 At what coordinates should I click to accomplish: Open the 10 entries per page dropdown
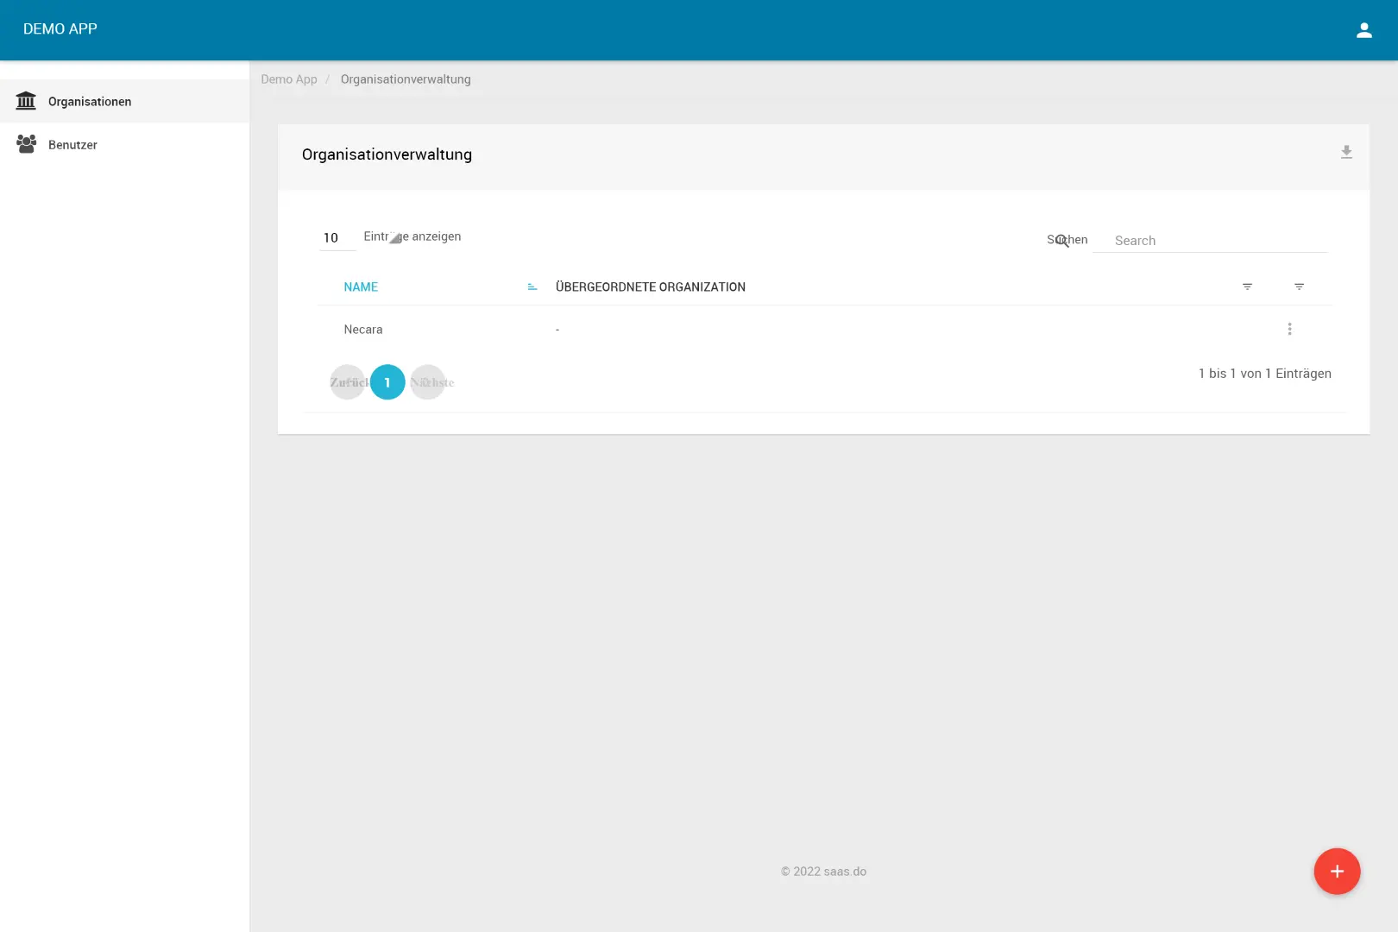click(x=337, y=237)
